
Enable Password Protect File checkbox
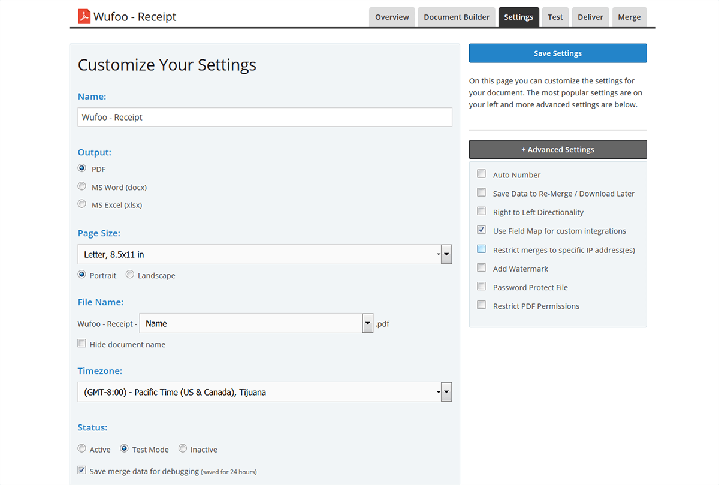[x=482, y=287]
